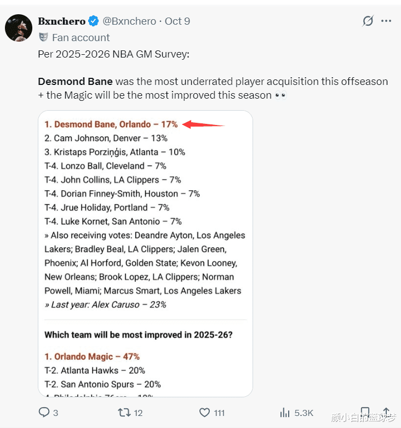
Task: Click the 111 likes count
Action: coord(219,413)
